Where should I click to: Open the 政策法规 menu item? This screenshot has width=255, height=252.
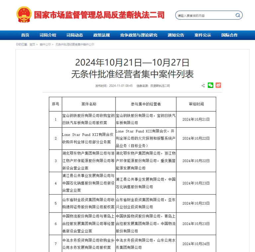coord(102,35)
